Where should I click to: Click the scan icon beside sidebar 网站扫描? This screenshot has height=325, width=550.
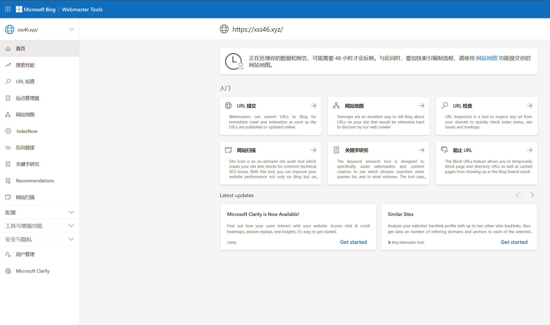tap(8, 197)
